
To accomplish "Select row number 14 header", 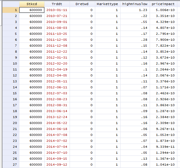I will pos(11,87).
